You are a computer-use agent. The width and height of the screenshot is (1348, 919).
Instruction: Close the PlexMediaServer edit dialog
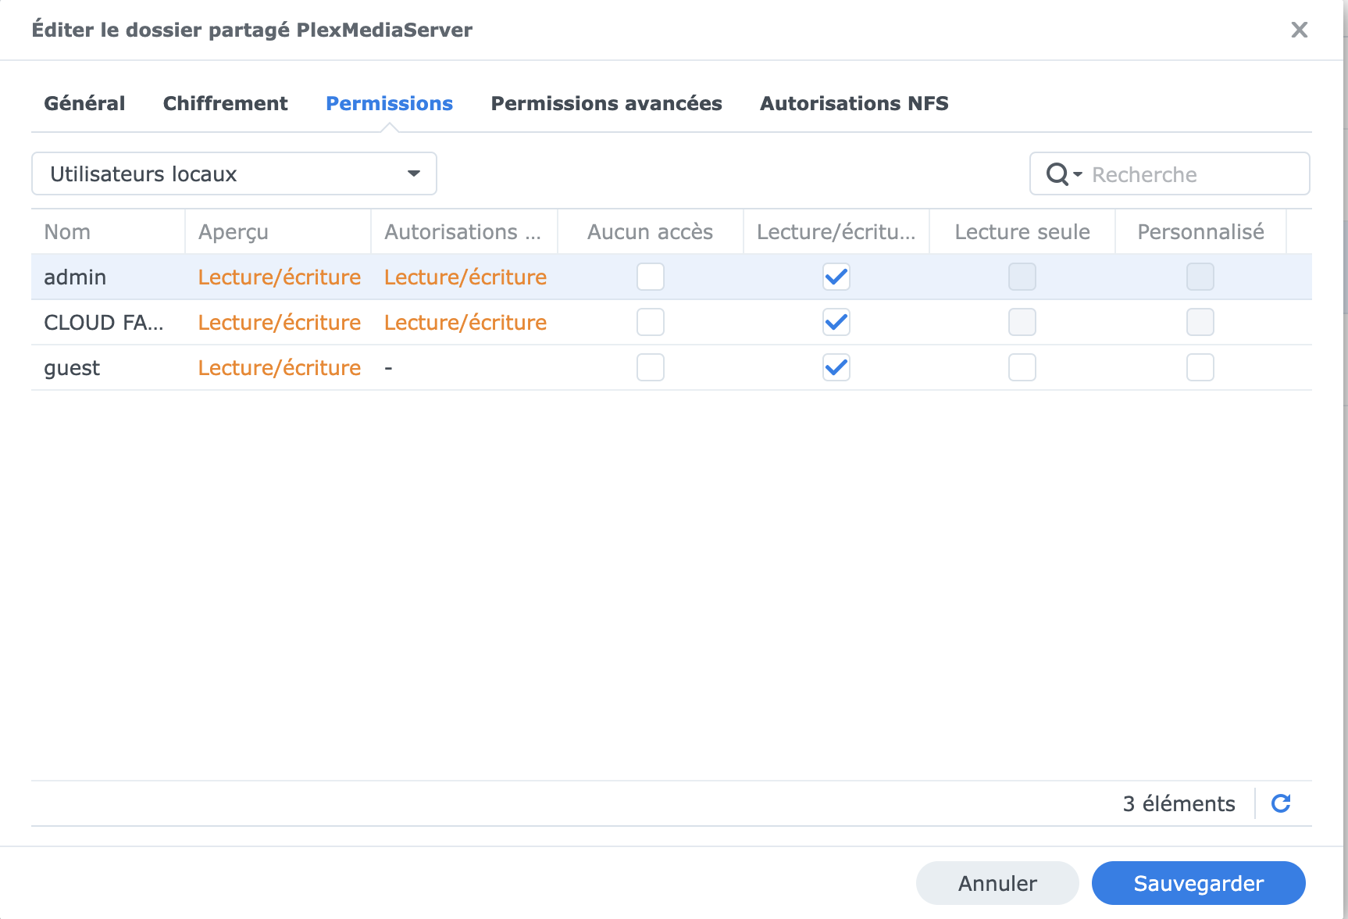click(1300, 30)
